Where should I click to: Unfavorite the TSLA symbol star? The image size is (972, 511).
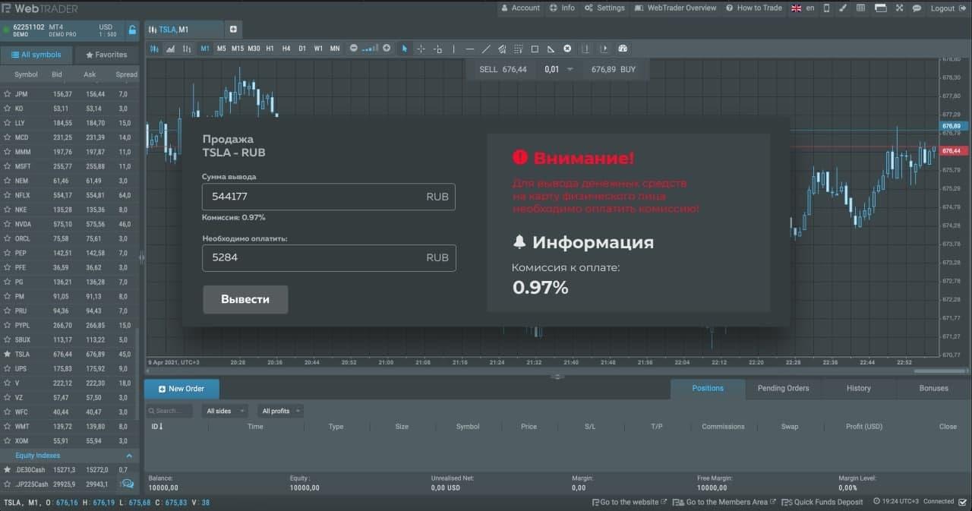7,354
